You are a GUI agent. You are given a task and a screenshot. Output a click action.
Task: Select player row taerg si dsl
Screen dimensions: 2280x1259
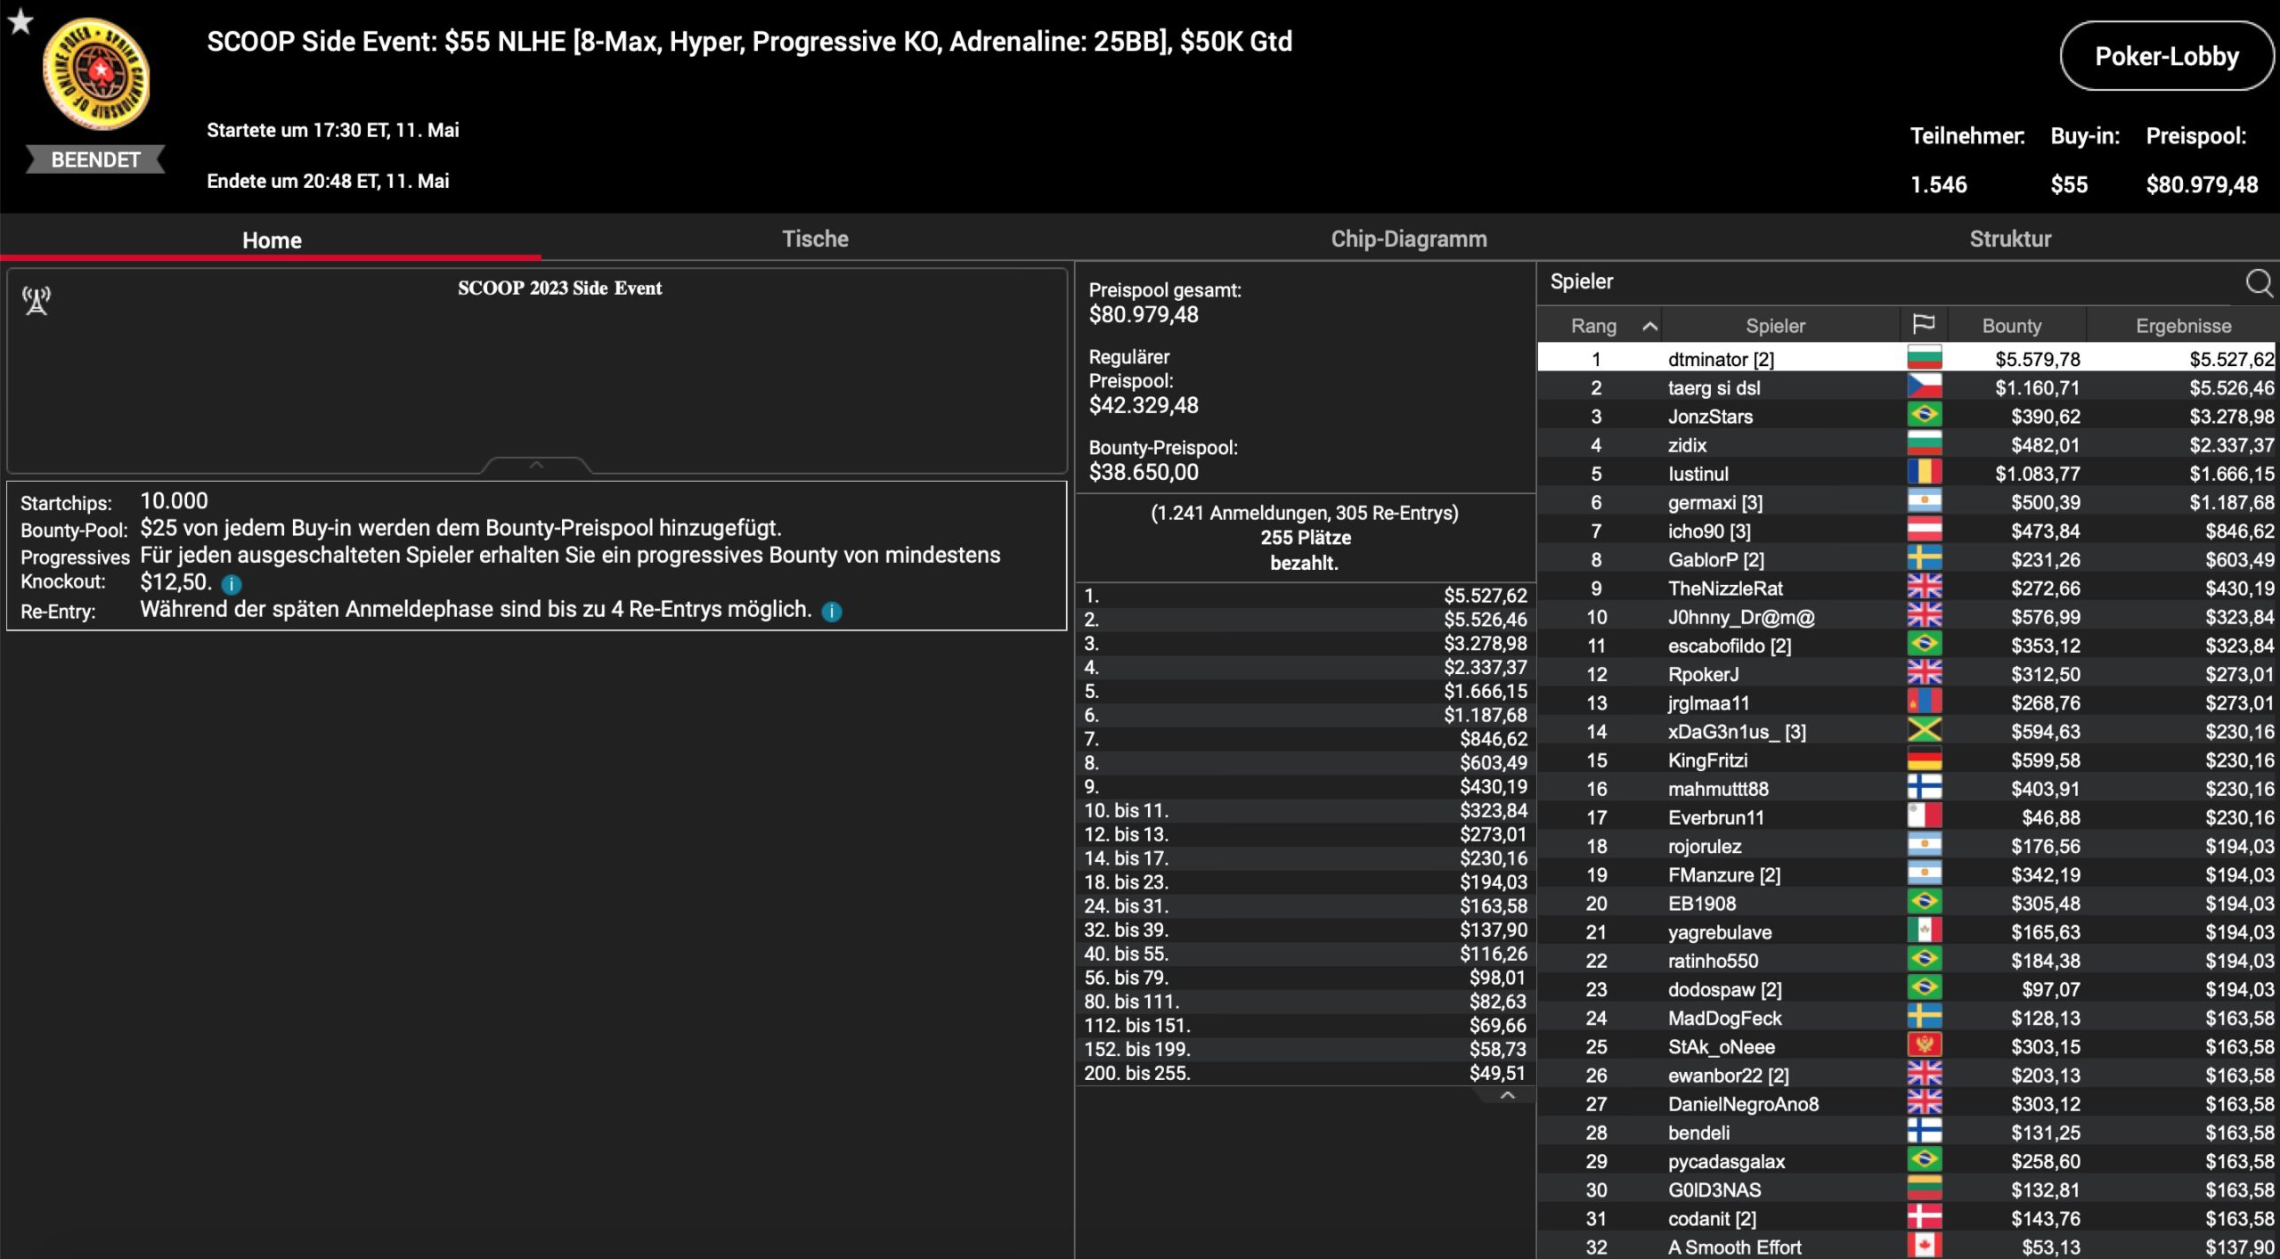[x=1714, y=388]
